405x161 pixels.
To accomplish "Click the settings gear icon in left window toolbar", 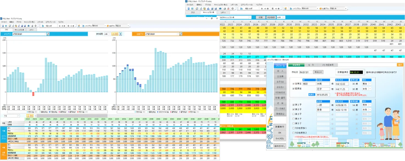I will pos(35,26).
